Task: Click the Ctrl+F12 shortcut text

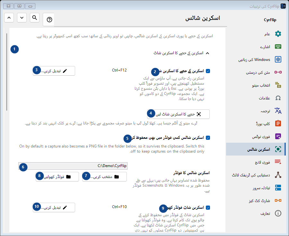Action: point(119,70)
